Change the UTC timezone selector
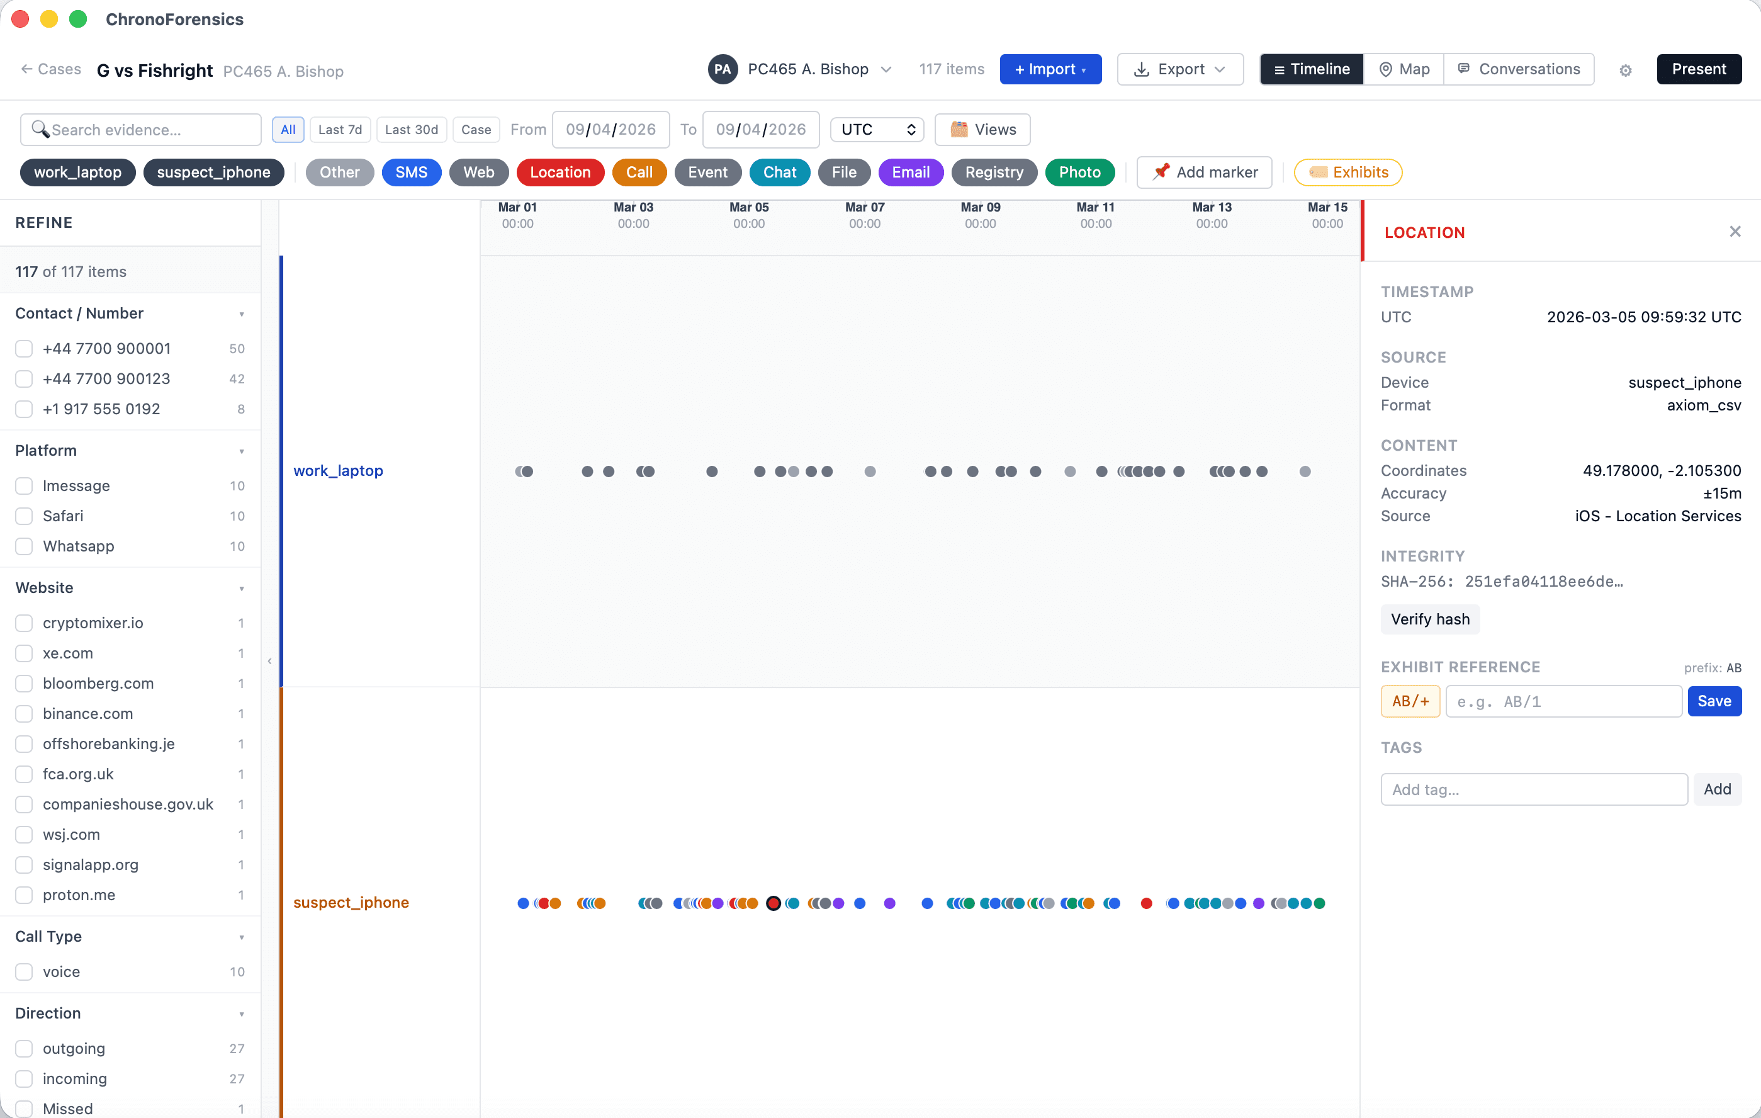The width and height of the screenshot is (1761, 1118). click(877, 130)
